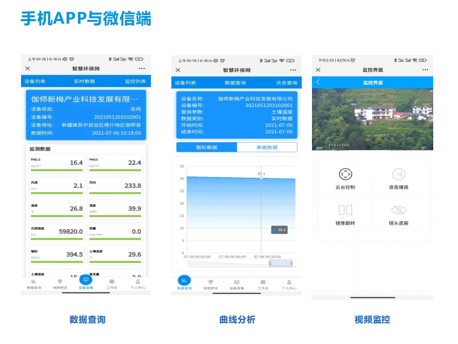Viewport: 458px width, 344px height.
Task: Toggle 镜头遮蔽 lens masking eye icon
Action: [399, 212]
